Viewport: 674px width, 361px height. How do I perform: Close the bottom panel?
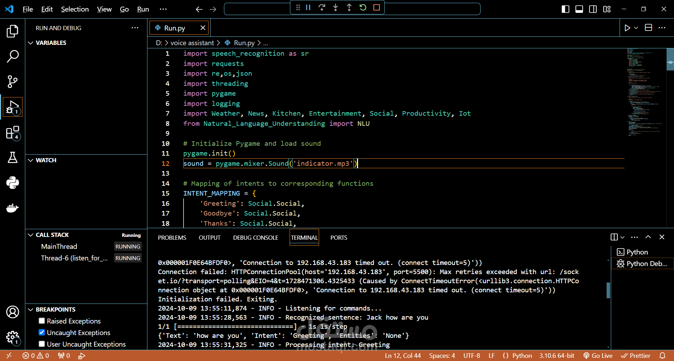pyautogui.click(x=662, y=237)
